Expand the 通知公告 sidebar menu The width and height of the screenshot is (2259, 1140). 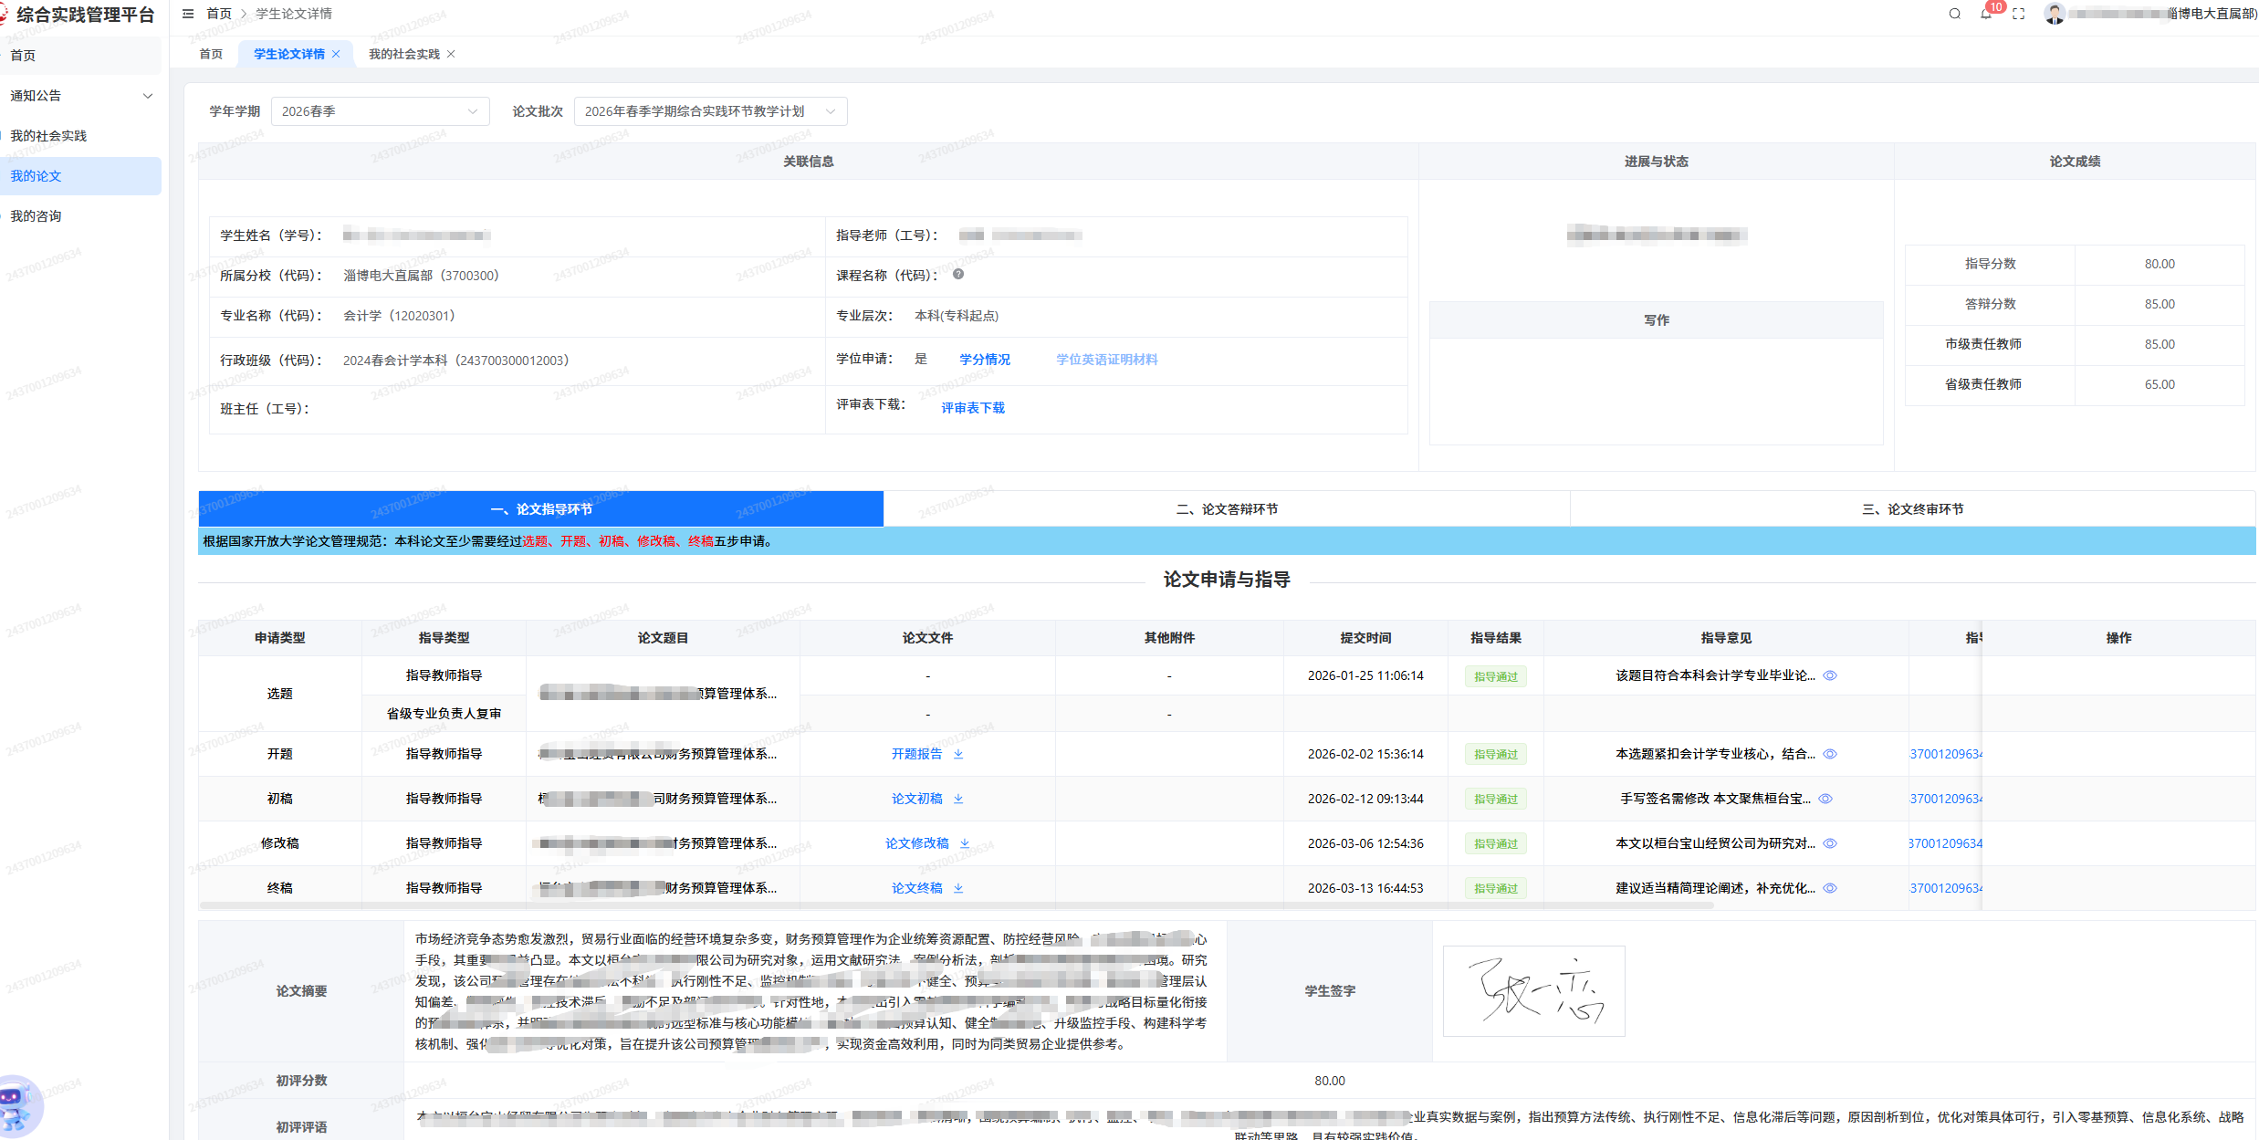pyautogui.click(x=80, y=96)
